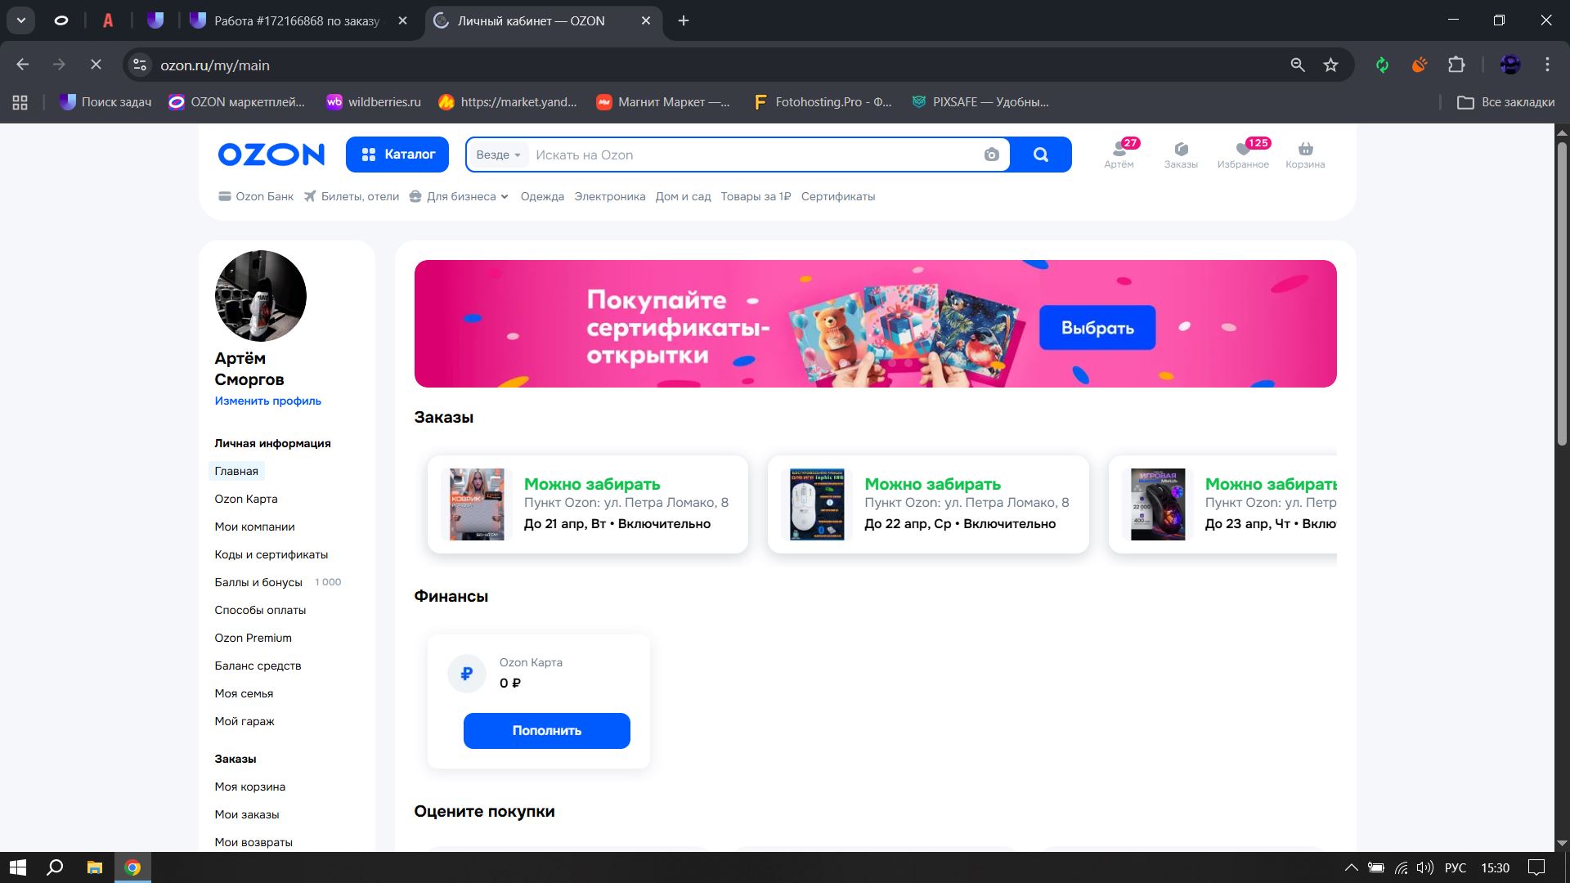The width and height of the screenshot is (1570, 883).
Task: Open the browser extensions puzzle icon
Action: (x=1456, y=65)
